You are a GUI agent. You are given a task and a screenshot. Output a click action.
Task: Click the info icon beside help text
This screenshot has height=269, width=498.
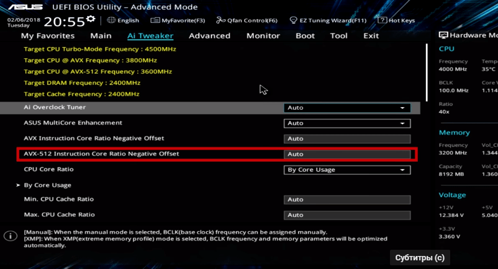coord(11,236)
